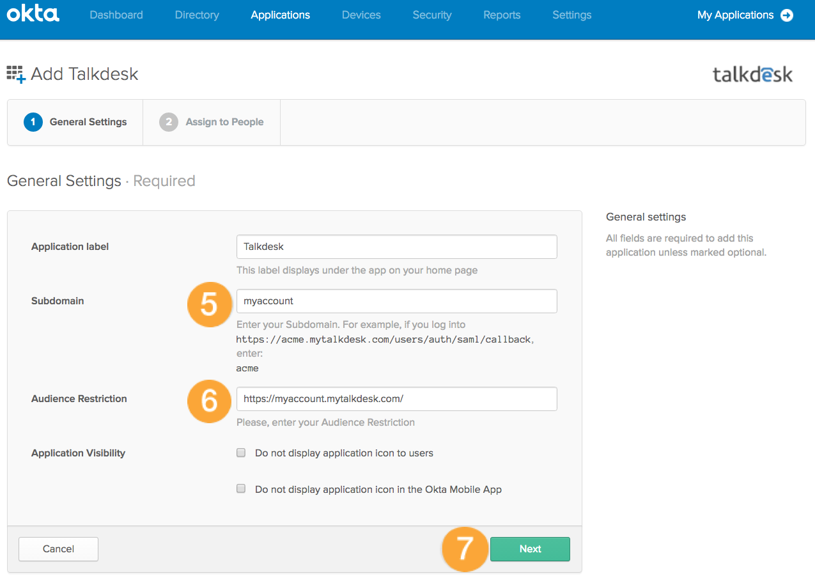
Task: Open the Settings menu
Action: (571, 15)
